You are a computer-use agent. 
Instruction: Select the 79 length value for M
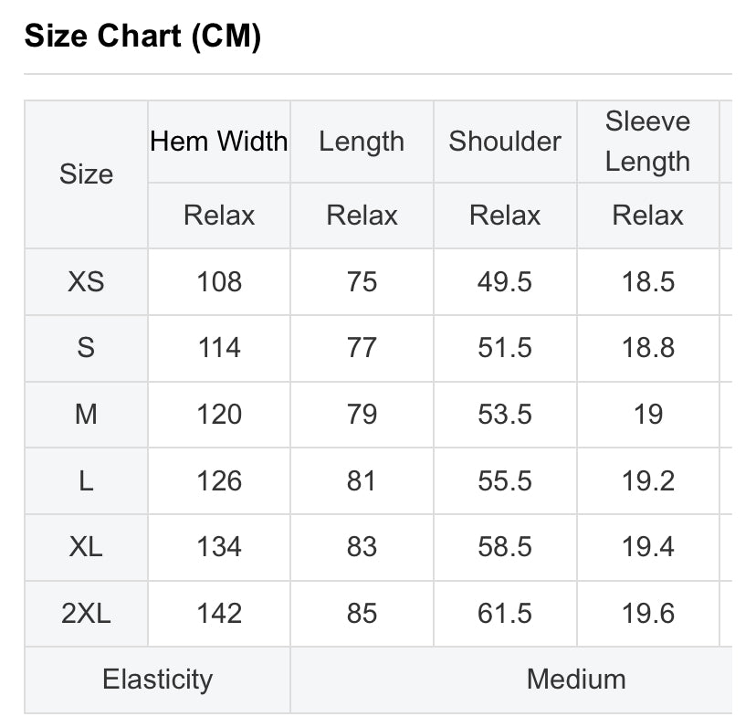[362, 415]
